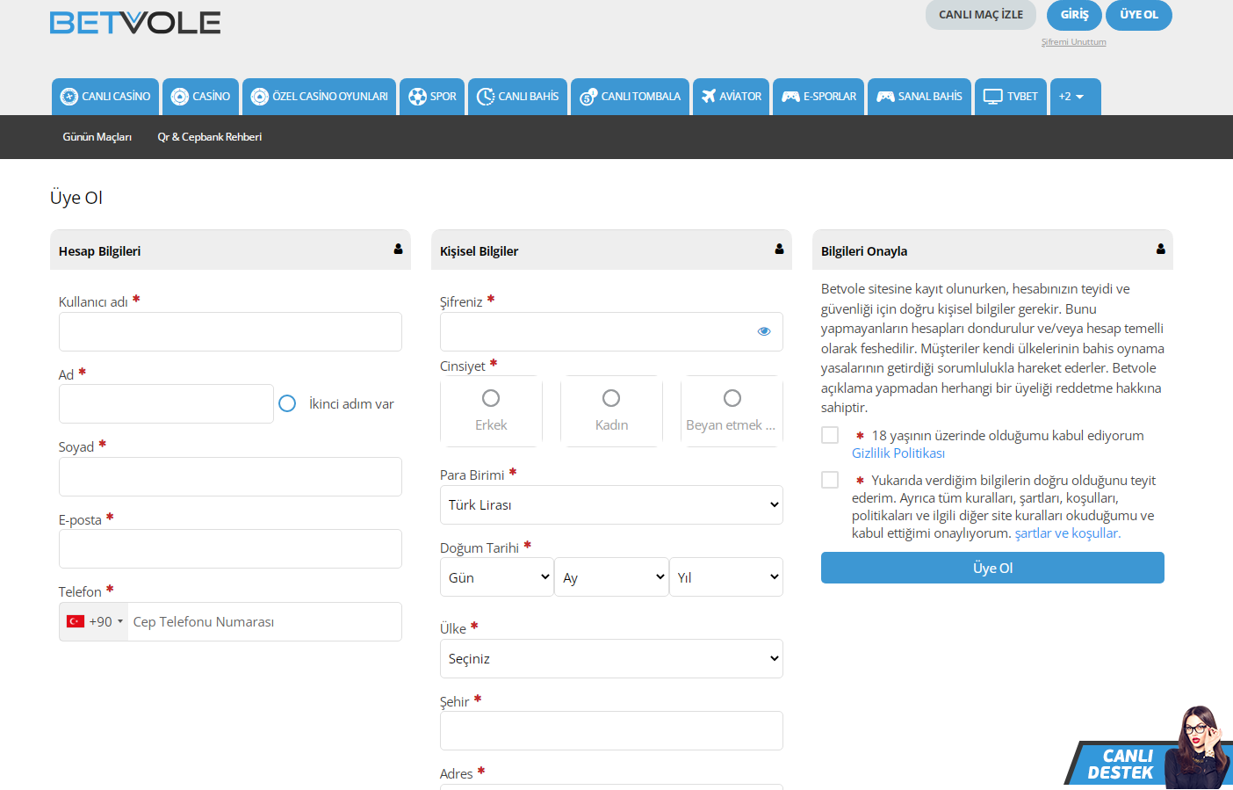The height and width of the screenshot is (790, 1233).
Task: Toggle the İkinci adım var radio option
Action: pos(287,403)
